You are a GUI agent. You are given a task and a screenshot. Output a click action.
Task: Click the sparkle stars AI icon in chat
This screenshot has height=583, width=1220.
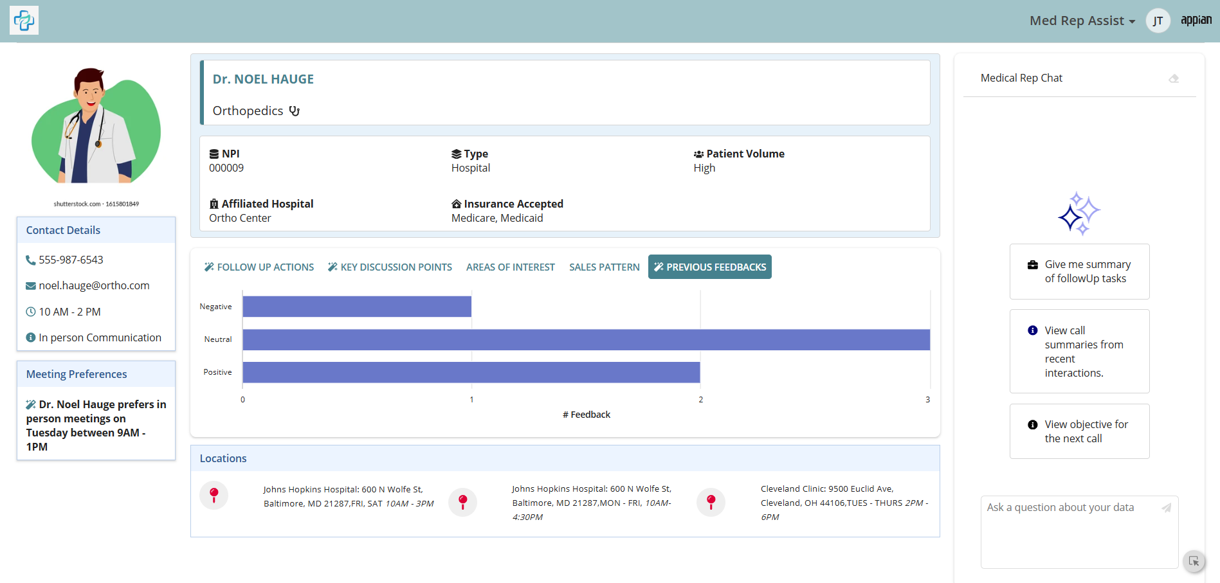1079,213
